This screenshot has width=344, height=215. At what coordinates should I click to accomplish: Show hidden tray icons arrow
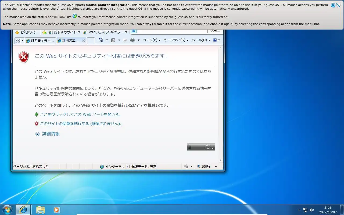[299, 210]
